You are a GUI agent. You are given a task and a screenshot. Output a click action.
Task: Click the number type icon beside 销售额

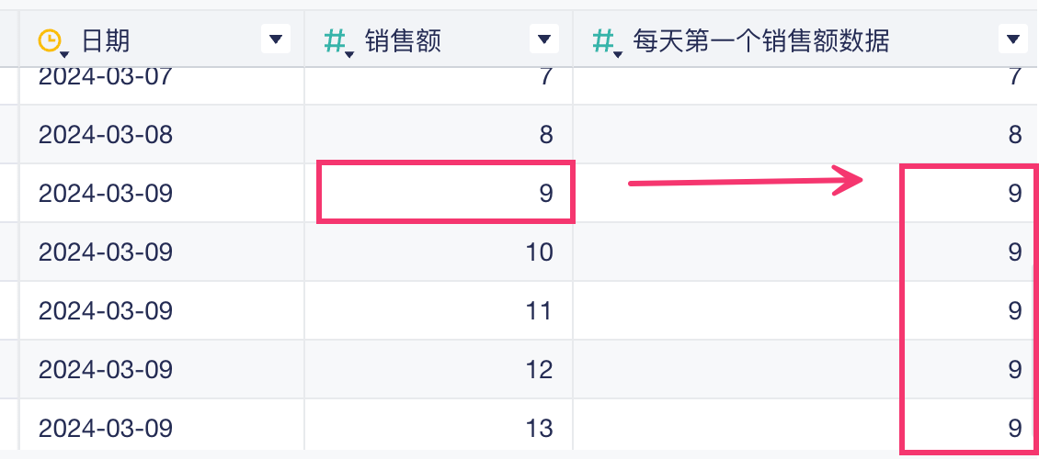[x=337, y=40]
